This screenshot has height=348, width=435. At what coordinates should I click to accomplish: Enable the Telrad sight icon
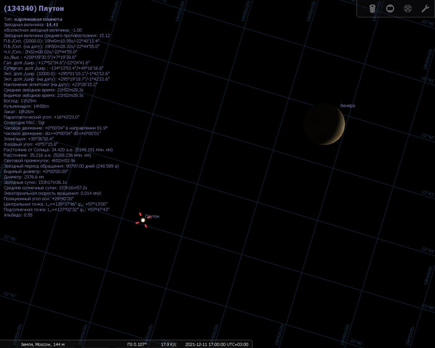(x=408, y=9)
